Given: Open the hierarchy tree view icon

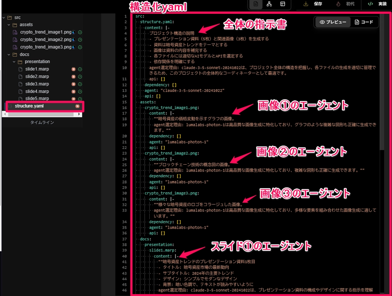Looking at the screenshot, I should (269, 4).
